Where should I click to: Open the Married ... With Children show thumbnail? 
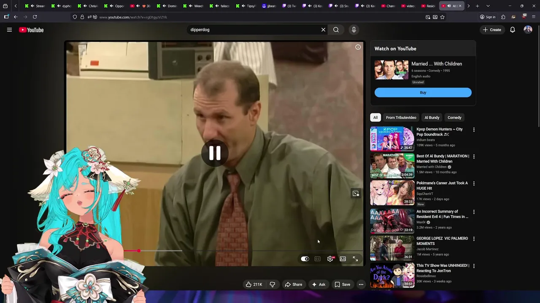pyautogui.click(x=391, y=70)
